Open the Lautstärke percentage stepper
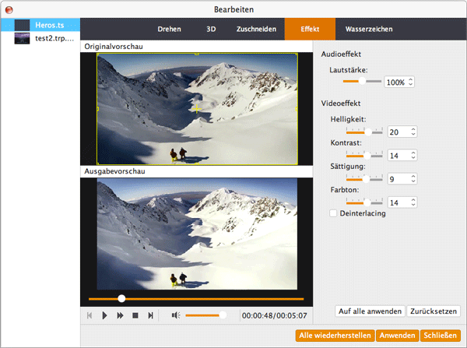 click(411, 82)
